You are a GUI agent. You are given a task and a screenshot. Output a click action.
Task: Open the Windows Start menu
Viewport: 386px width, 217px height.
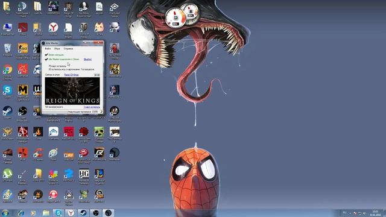5,213
